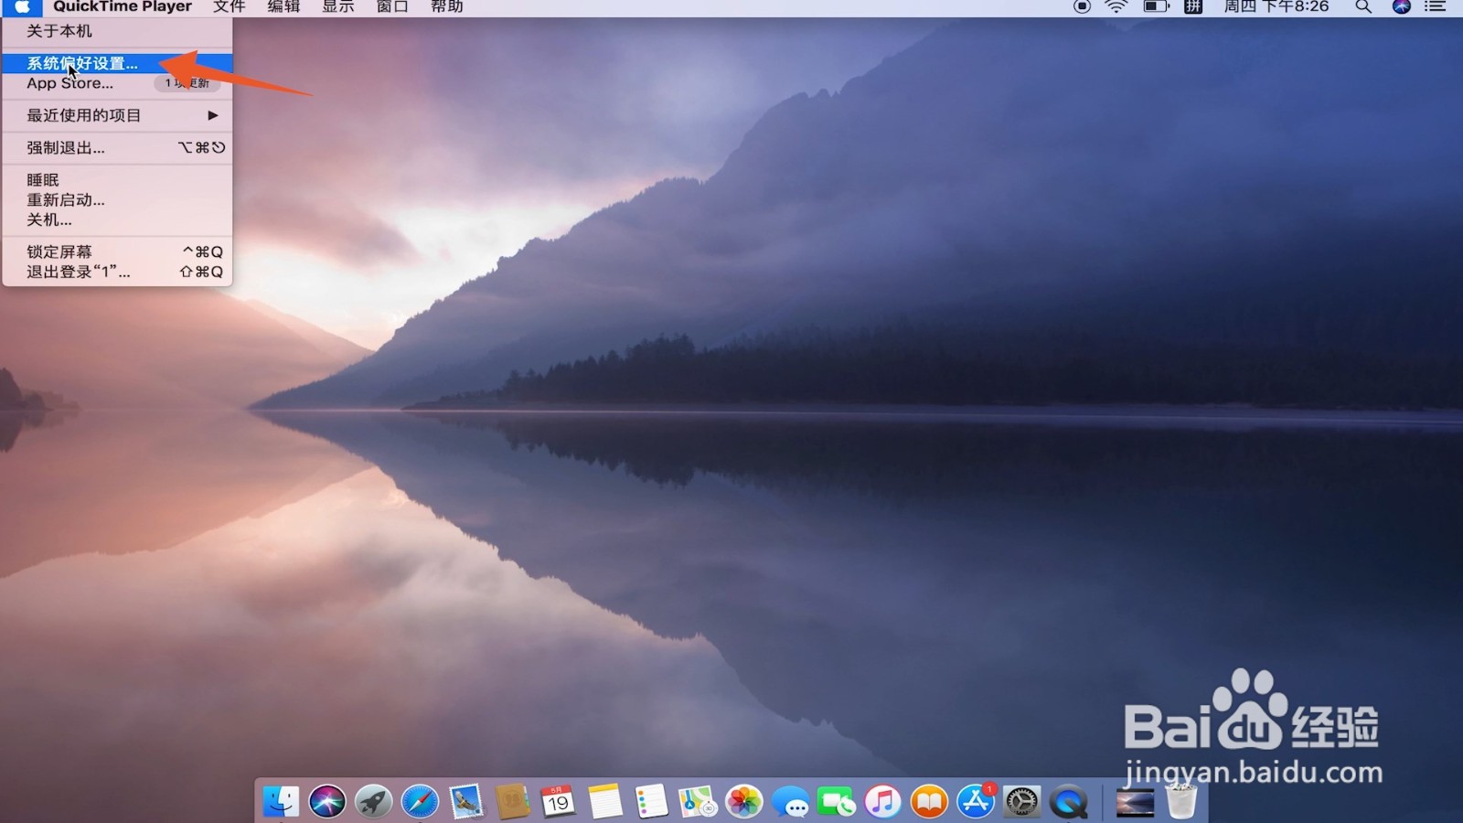Screen dimensions: 1463x823
Task: Open Messages chat bubble in Dock
Action: click(x=790, y=802)
